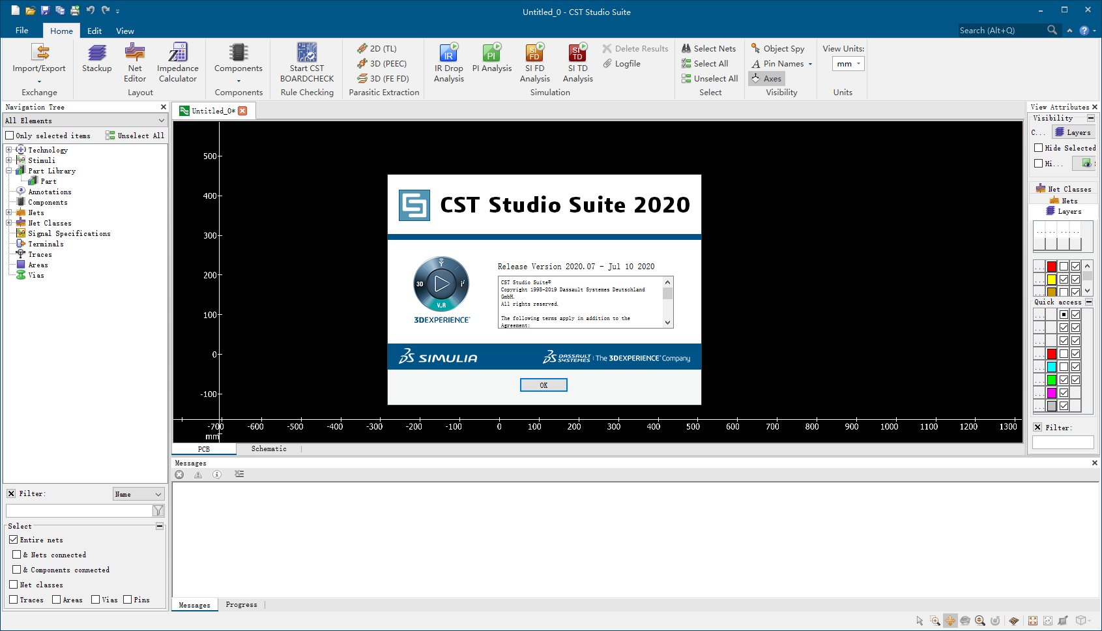This screenshot has height=631, width=1102.
Task: Click the magenta quick access color swatch
Action: 1051,393
